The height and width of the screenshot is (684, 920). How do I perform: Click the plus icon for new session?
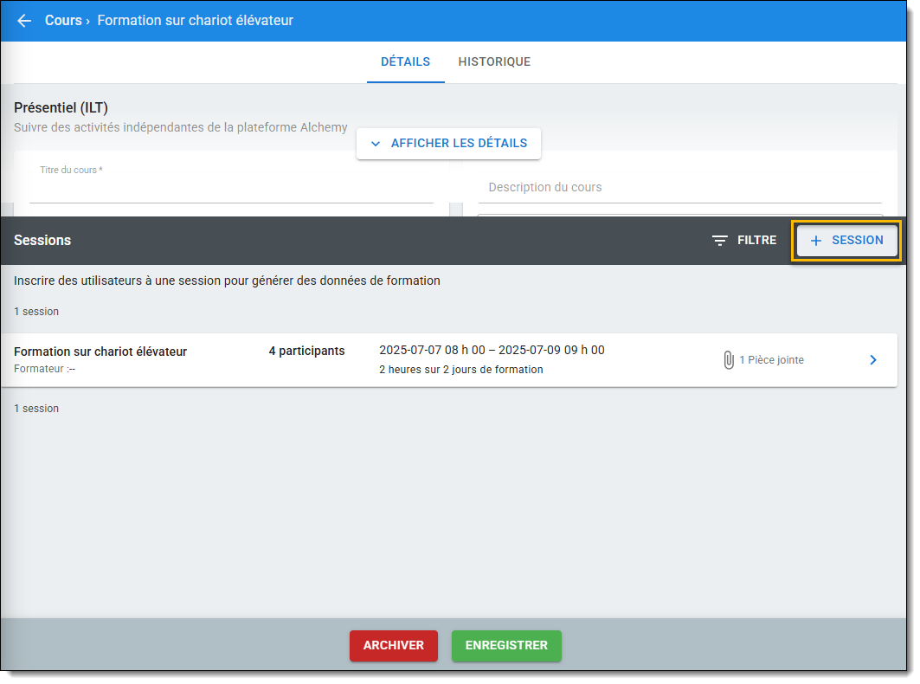point(815,241)
